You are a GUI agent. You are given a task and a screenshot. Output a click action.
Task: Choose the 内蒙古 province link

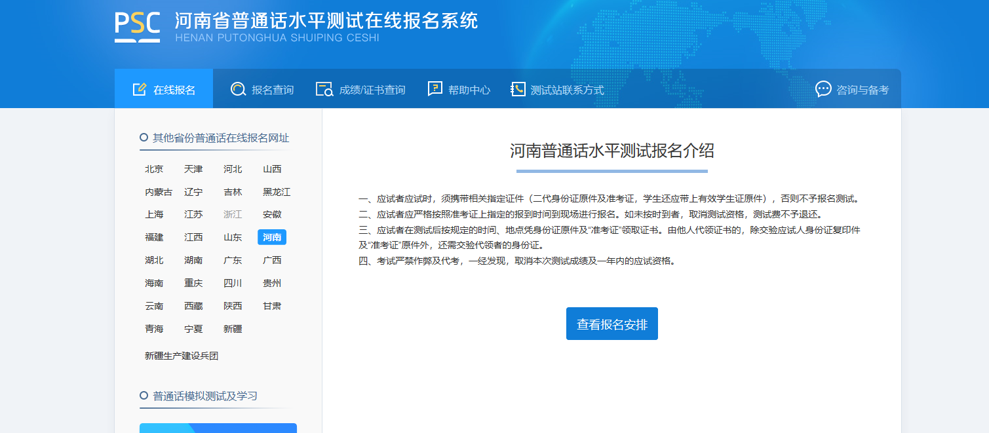159,192
